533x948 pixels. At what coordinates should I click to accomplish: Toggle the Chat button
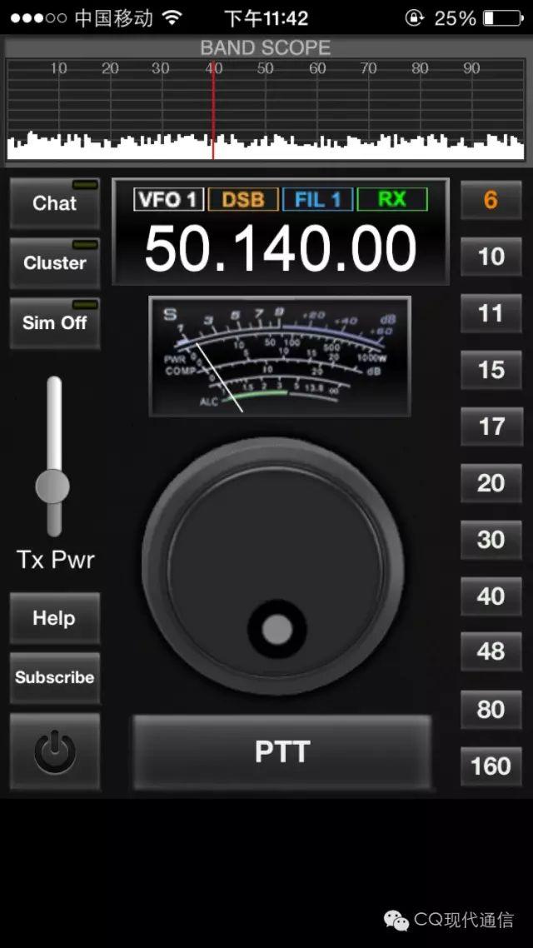[x=54, y=202]
